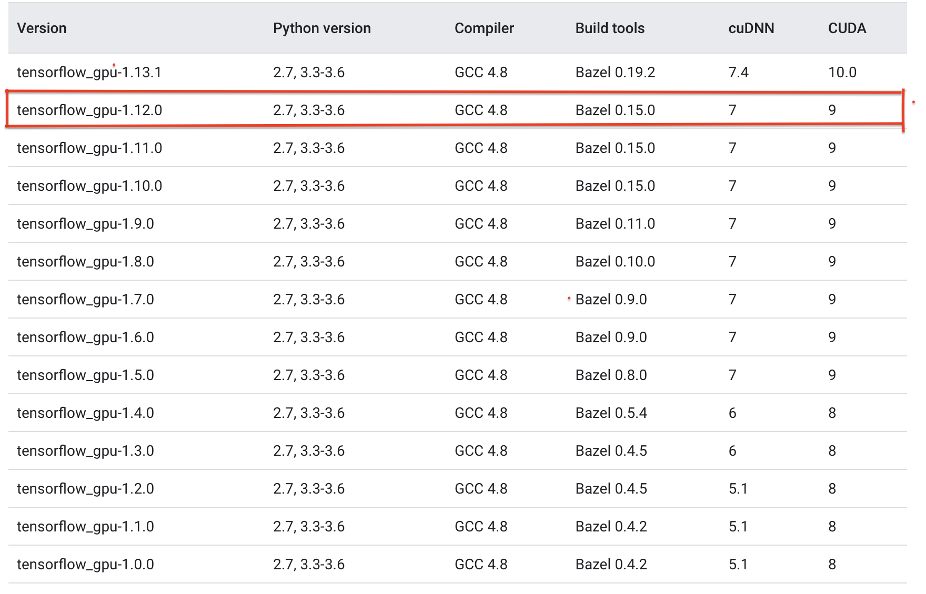926x594 pixels.
Task: Click the Python version column header
Action: tap(321, 28)
